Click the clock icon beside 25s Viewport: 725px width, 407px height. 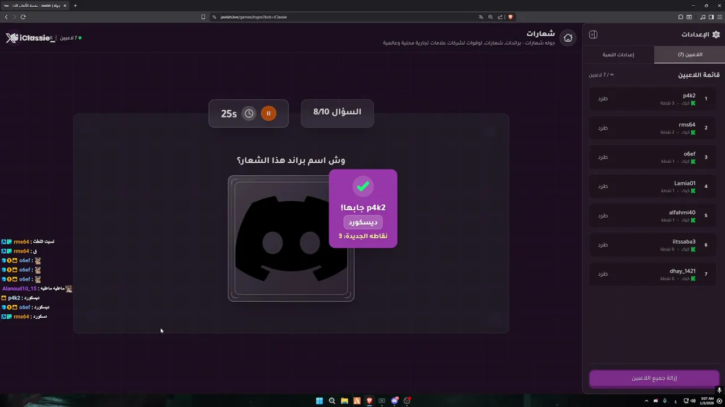point(249,114)
